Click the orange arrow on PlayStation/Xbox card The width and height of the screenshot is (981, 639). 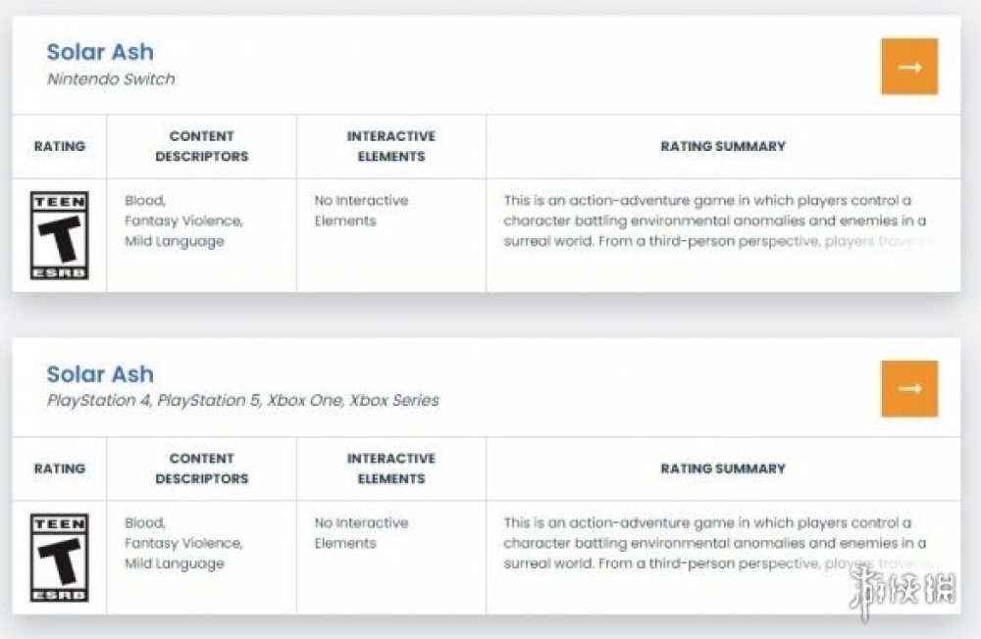click(x=909, y=388)
